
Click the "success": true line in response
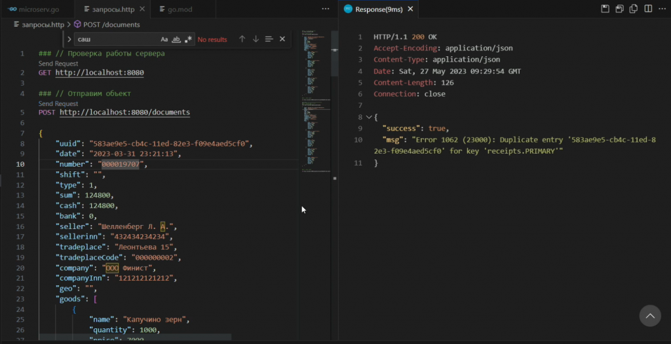(415, 128)
